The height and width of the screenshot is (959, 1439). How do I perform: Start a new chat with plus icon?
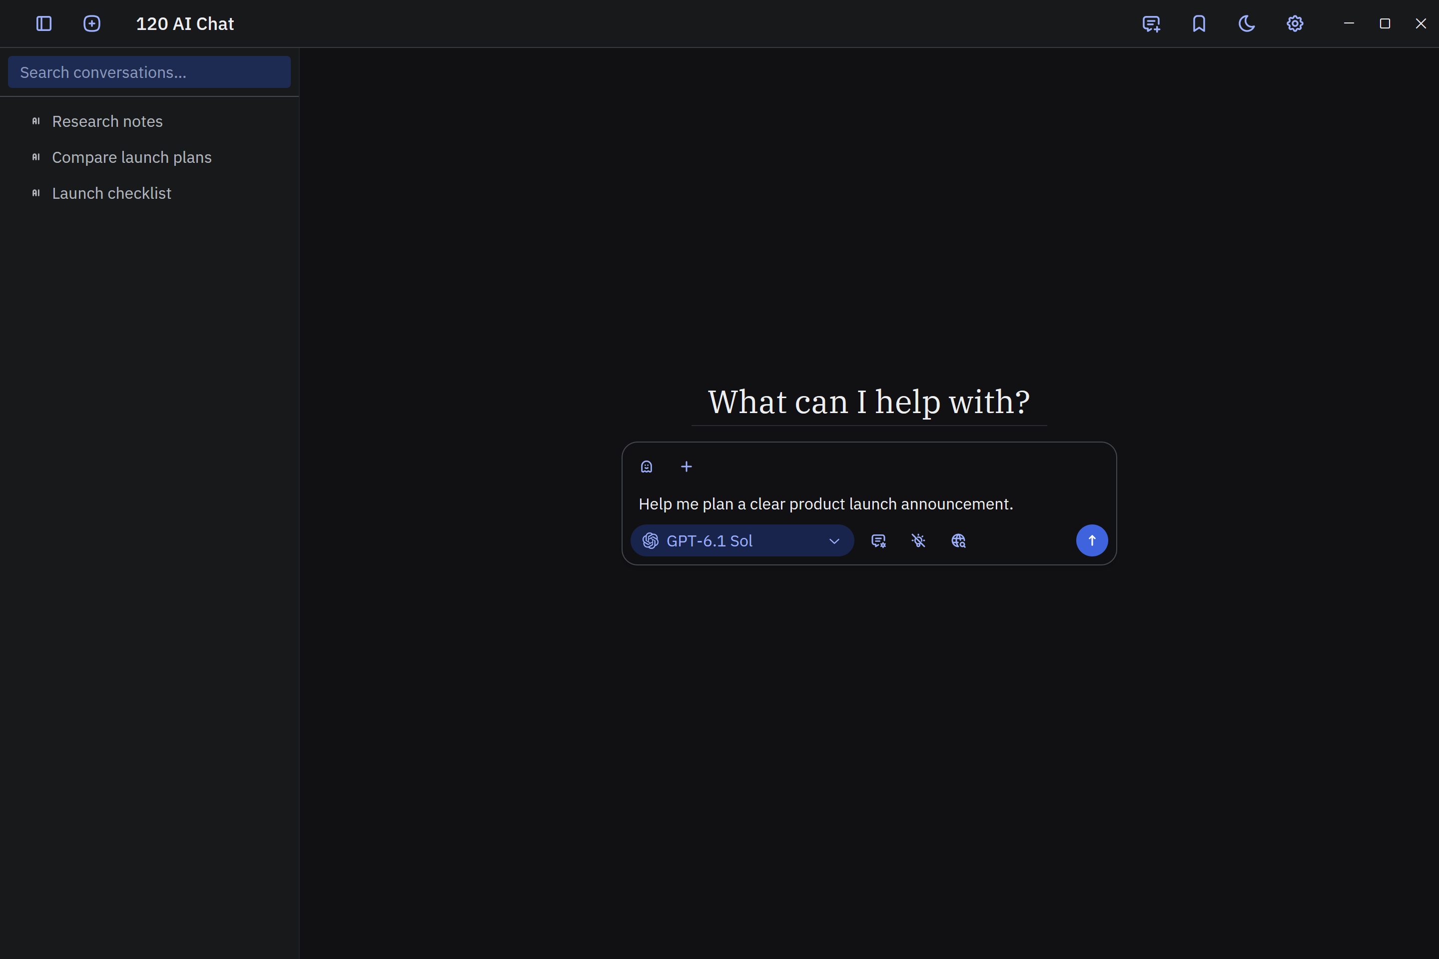click(x=92, y=24)
